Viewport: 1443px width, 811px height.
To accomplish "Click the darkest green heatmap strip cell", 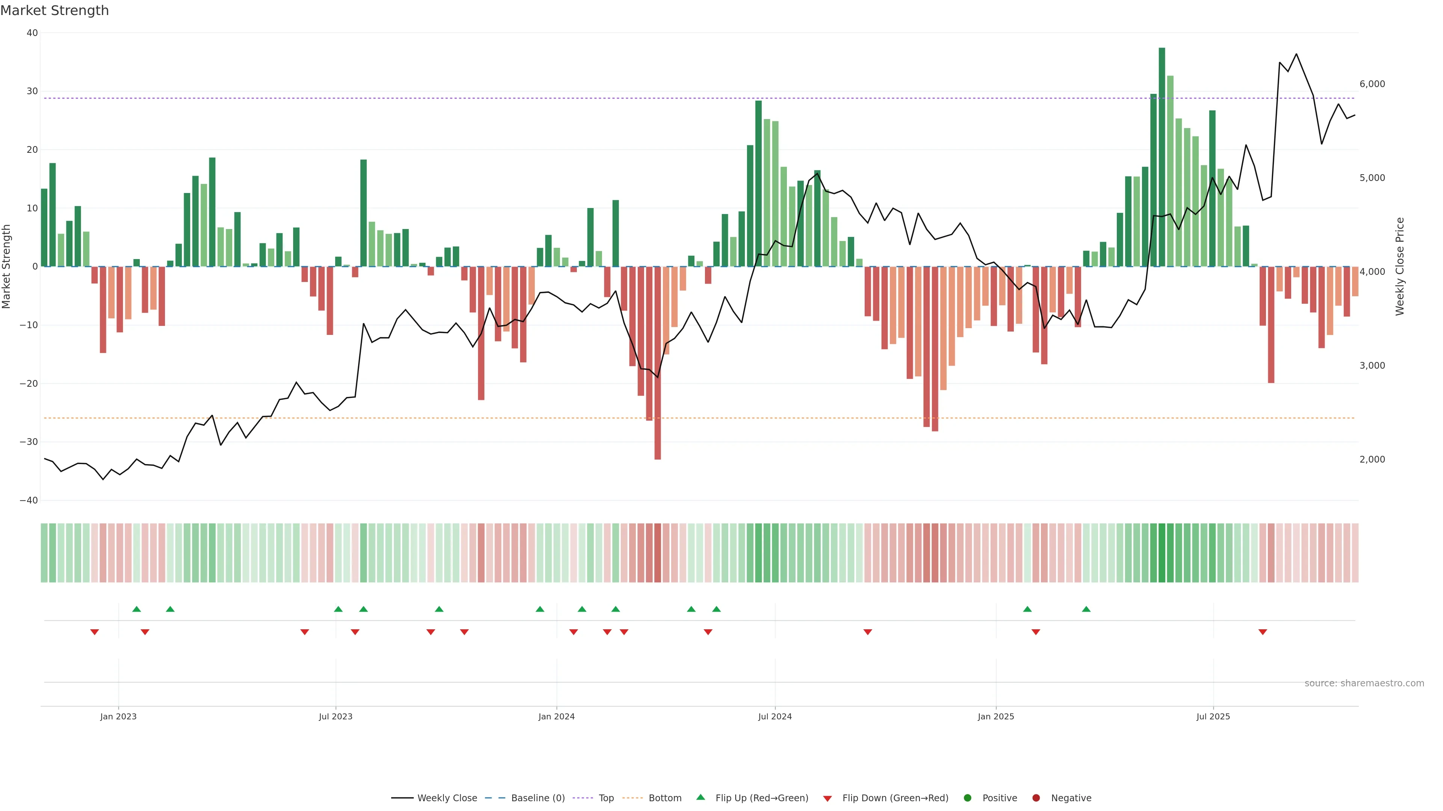I will (1162, 553).
